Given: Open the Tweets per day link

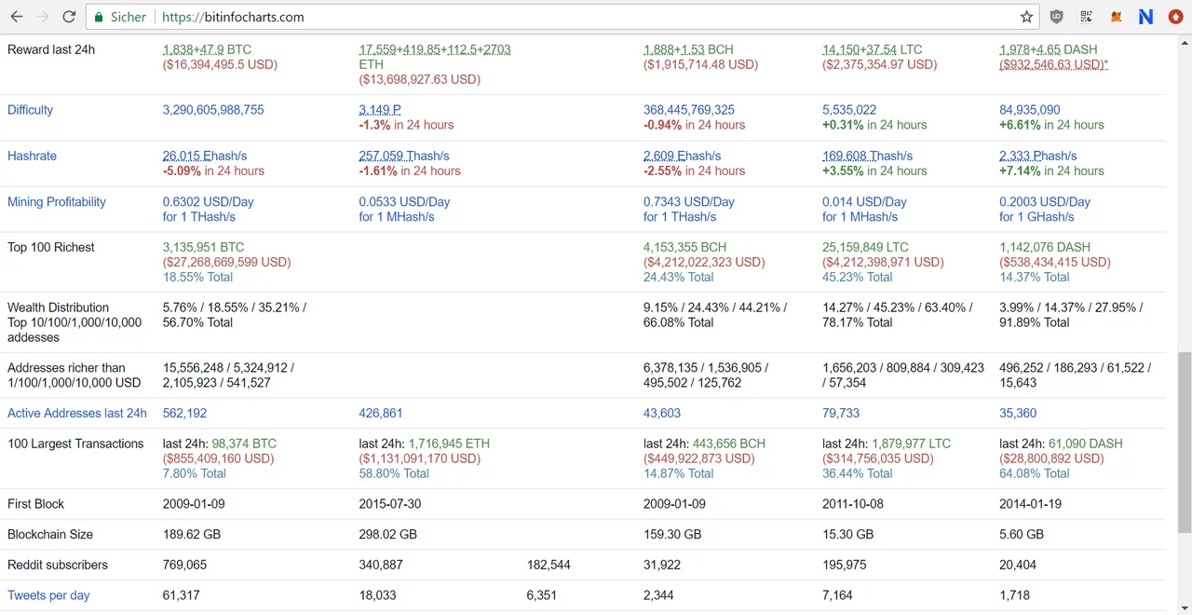Looking at the screenshot, I should (48, 595).
